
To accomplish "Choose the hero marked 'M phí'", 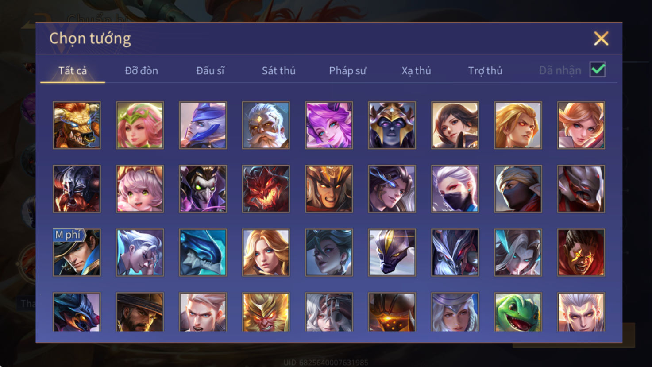I will point(77,252).
